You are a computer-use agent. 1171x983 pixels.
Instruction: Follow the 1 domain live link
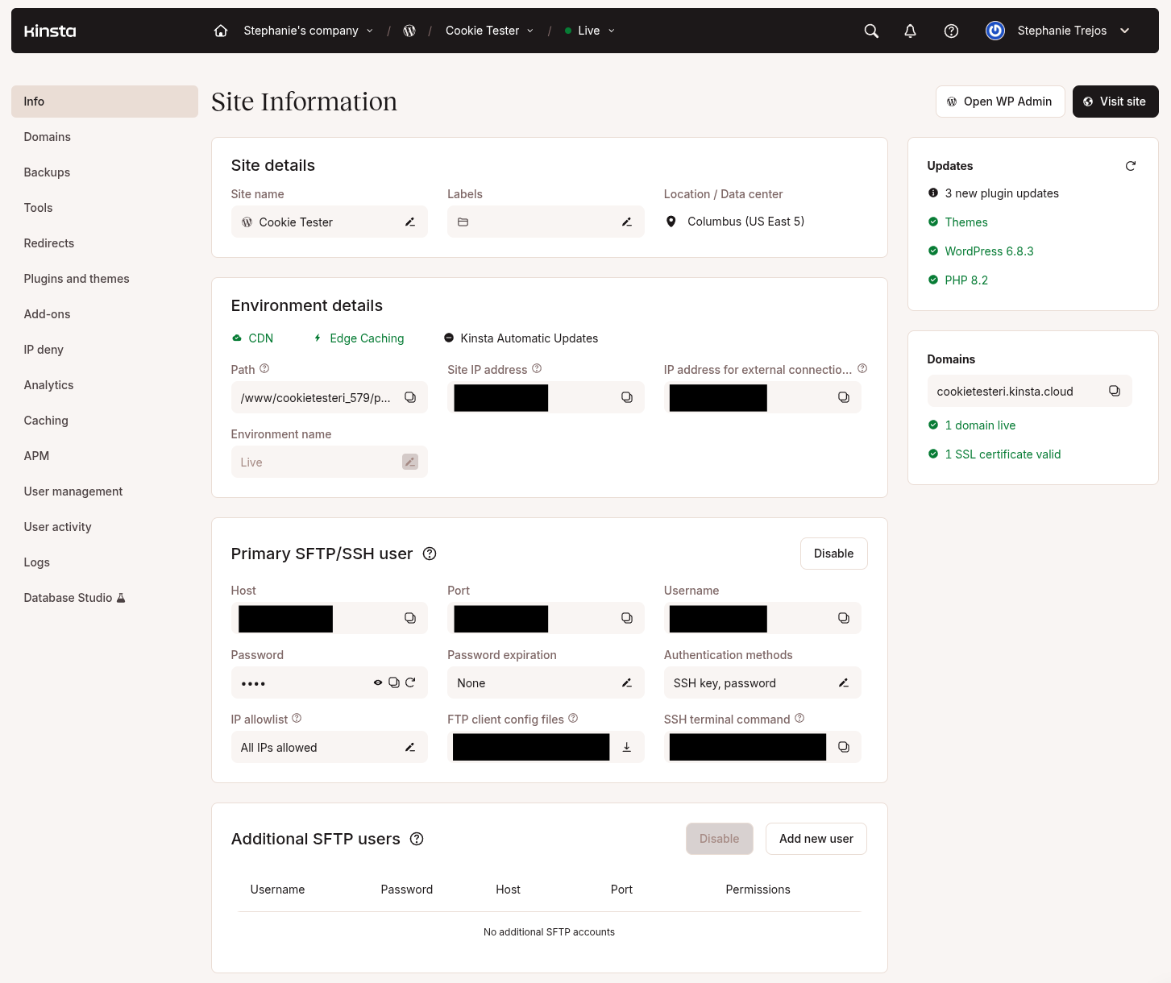click(980, 425)
